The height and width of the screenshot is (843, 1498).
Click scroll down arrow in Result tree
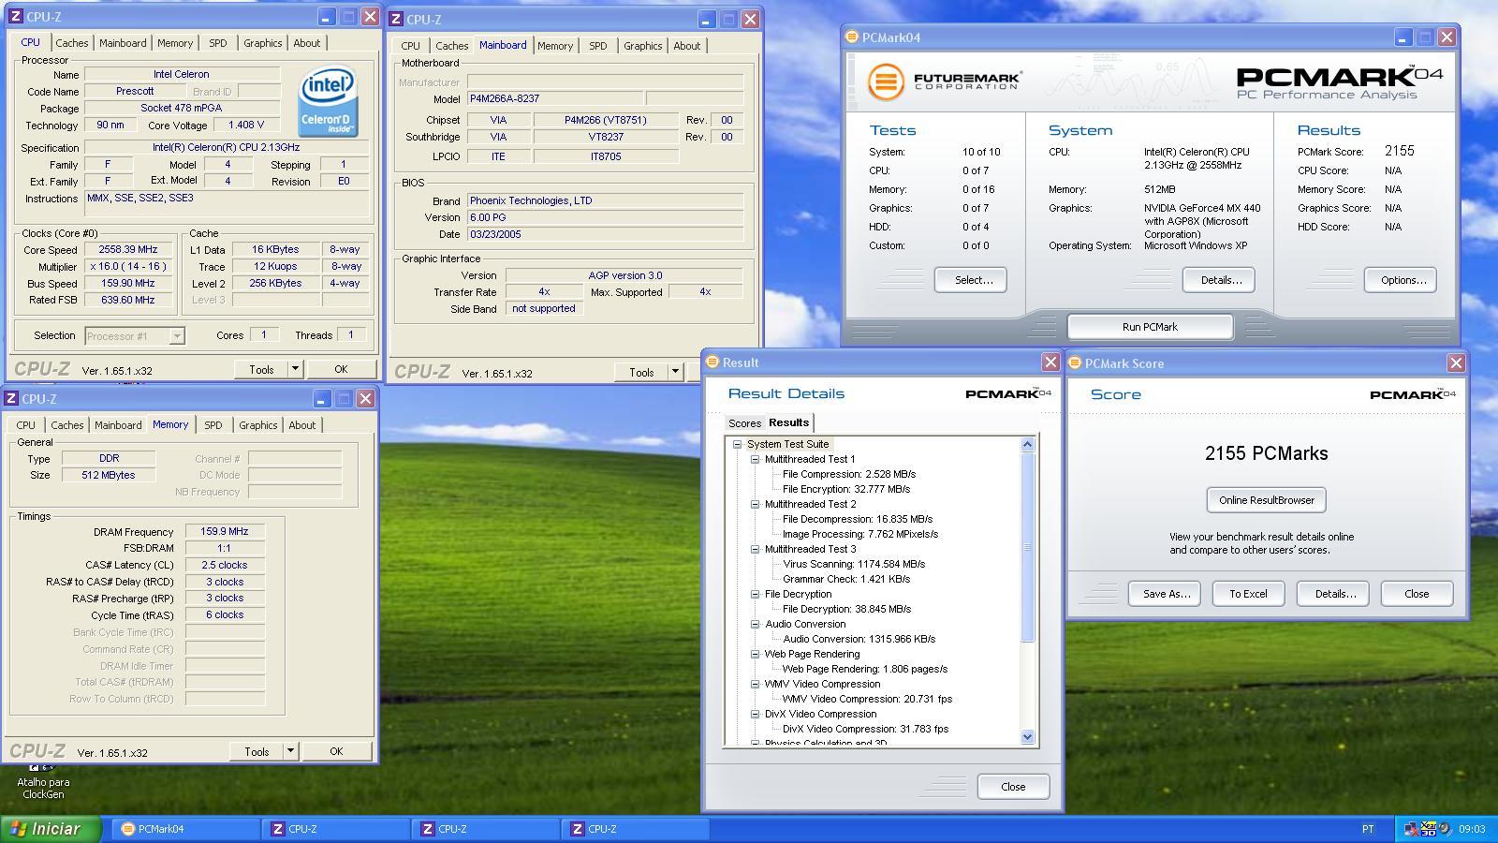(x=1028, y=737)
